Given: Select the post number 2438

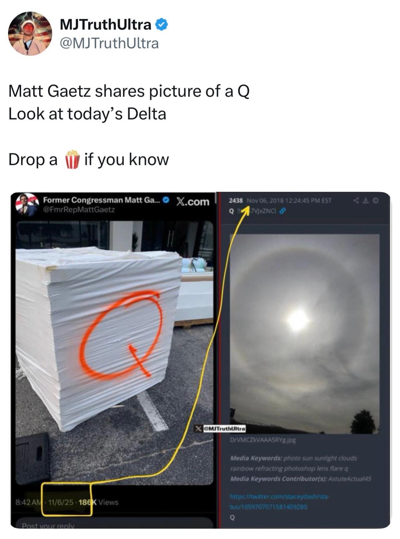Looking at the screenshot, I should coord(236,201).
